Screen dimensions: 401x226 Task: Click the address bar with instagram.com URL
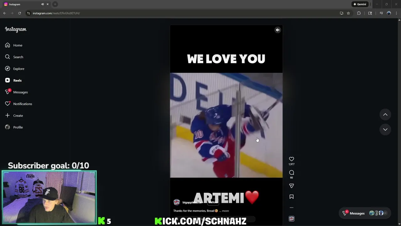tap(182, 13)
